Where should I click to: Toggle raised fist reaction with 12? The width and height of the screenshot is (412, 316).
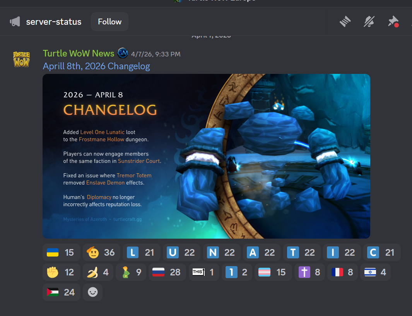(61, 272)
